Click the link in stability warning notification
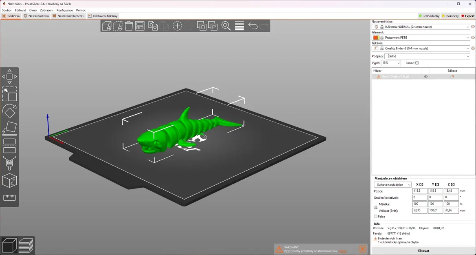Screen dimensions: 476x255 (x=343, y=251)
